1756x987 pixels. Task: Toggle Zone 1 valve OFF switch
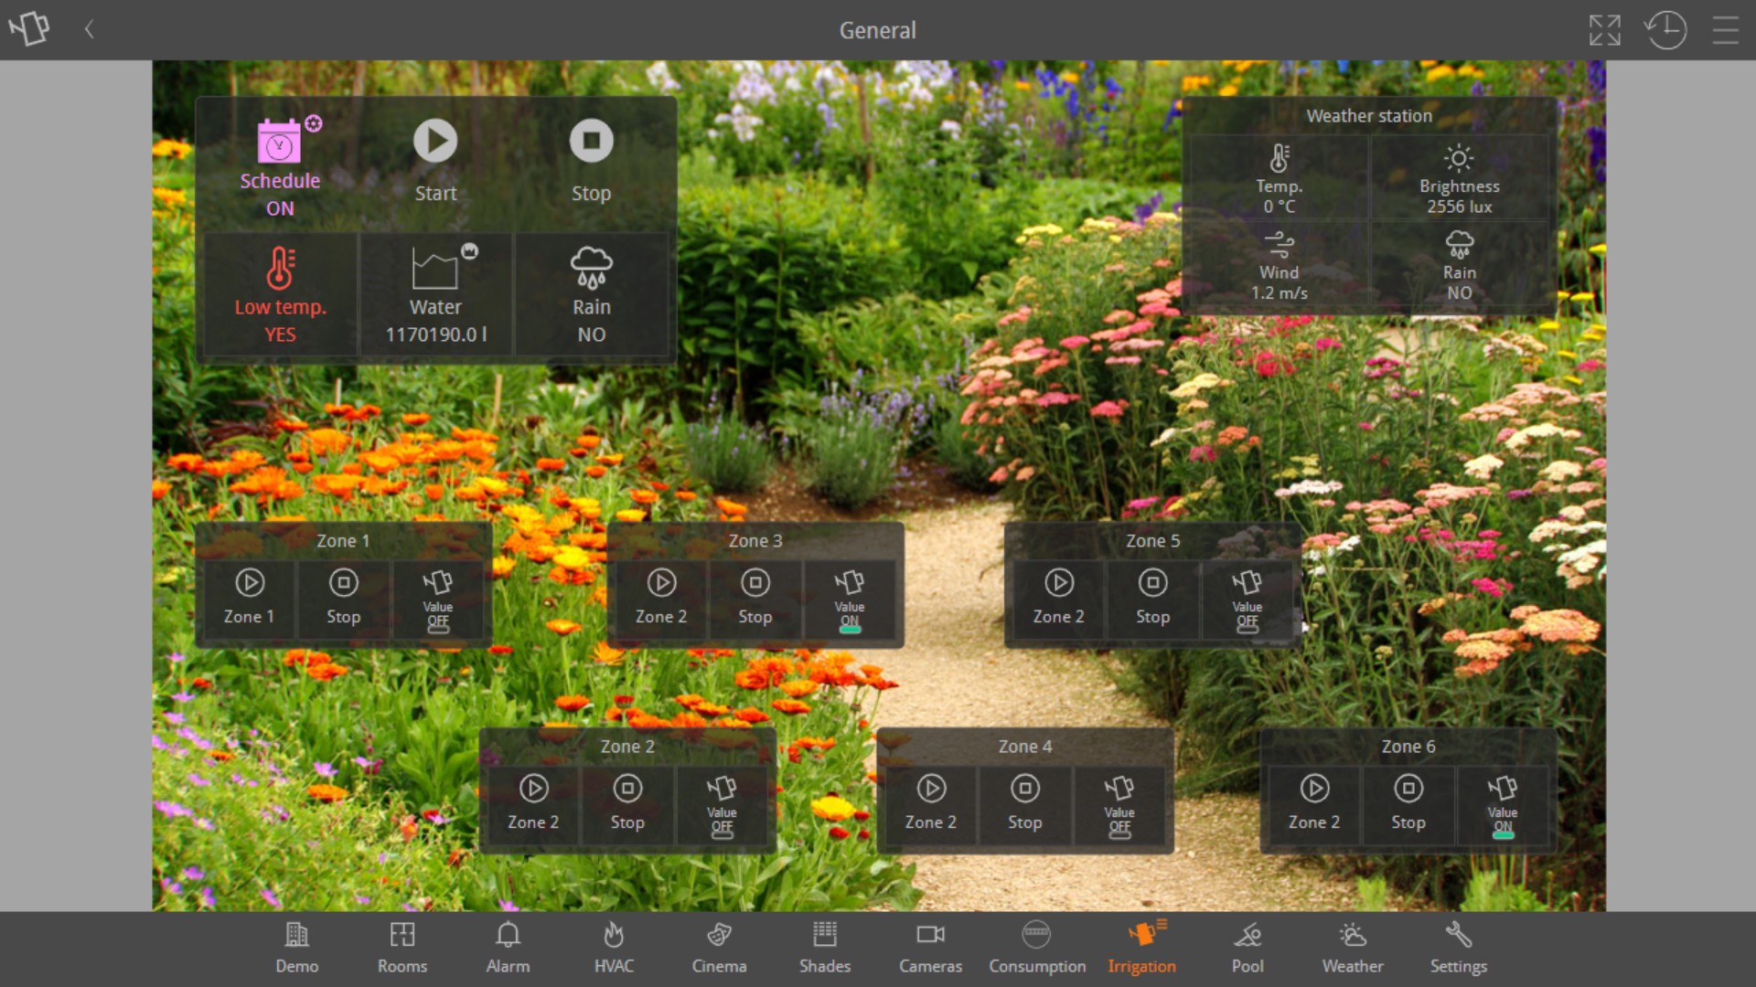pyautogui.click(x=438, y=603)
